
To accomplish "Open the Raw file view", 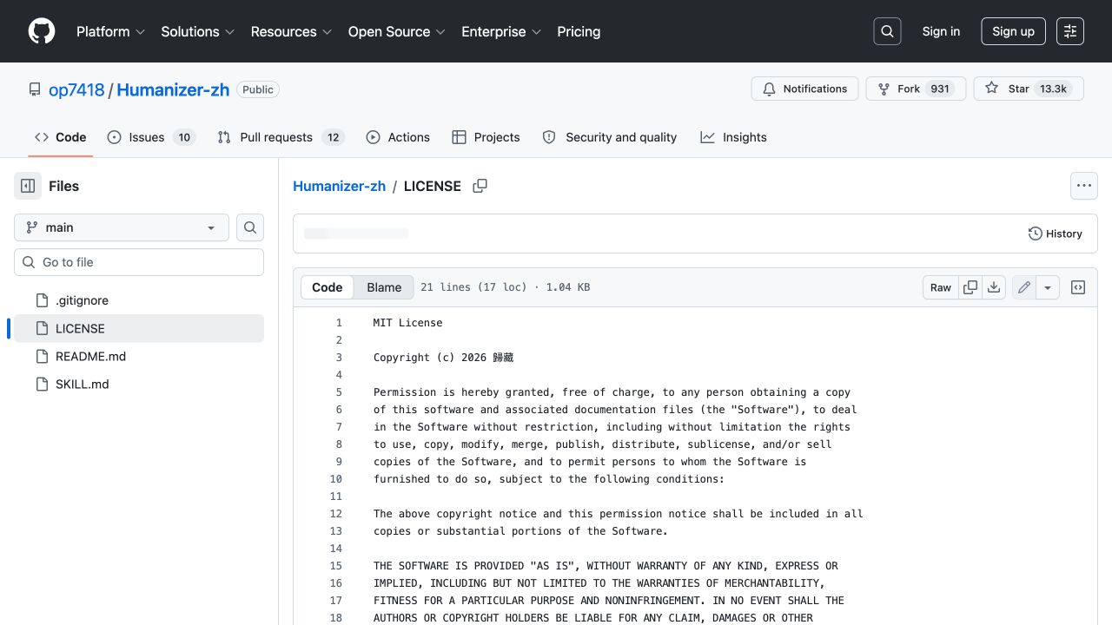I will pos(941,287).
